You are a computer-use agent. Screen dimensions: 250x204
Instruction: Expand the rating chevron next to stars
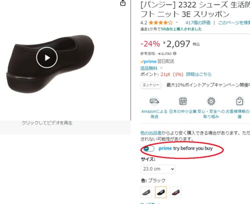(177, 22)
